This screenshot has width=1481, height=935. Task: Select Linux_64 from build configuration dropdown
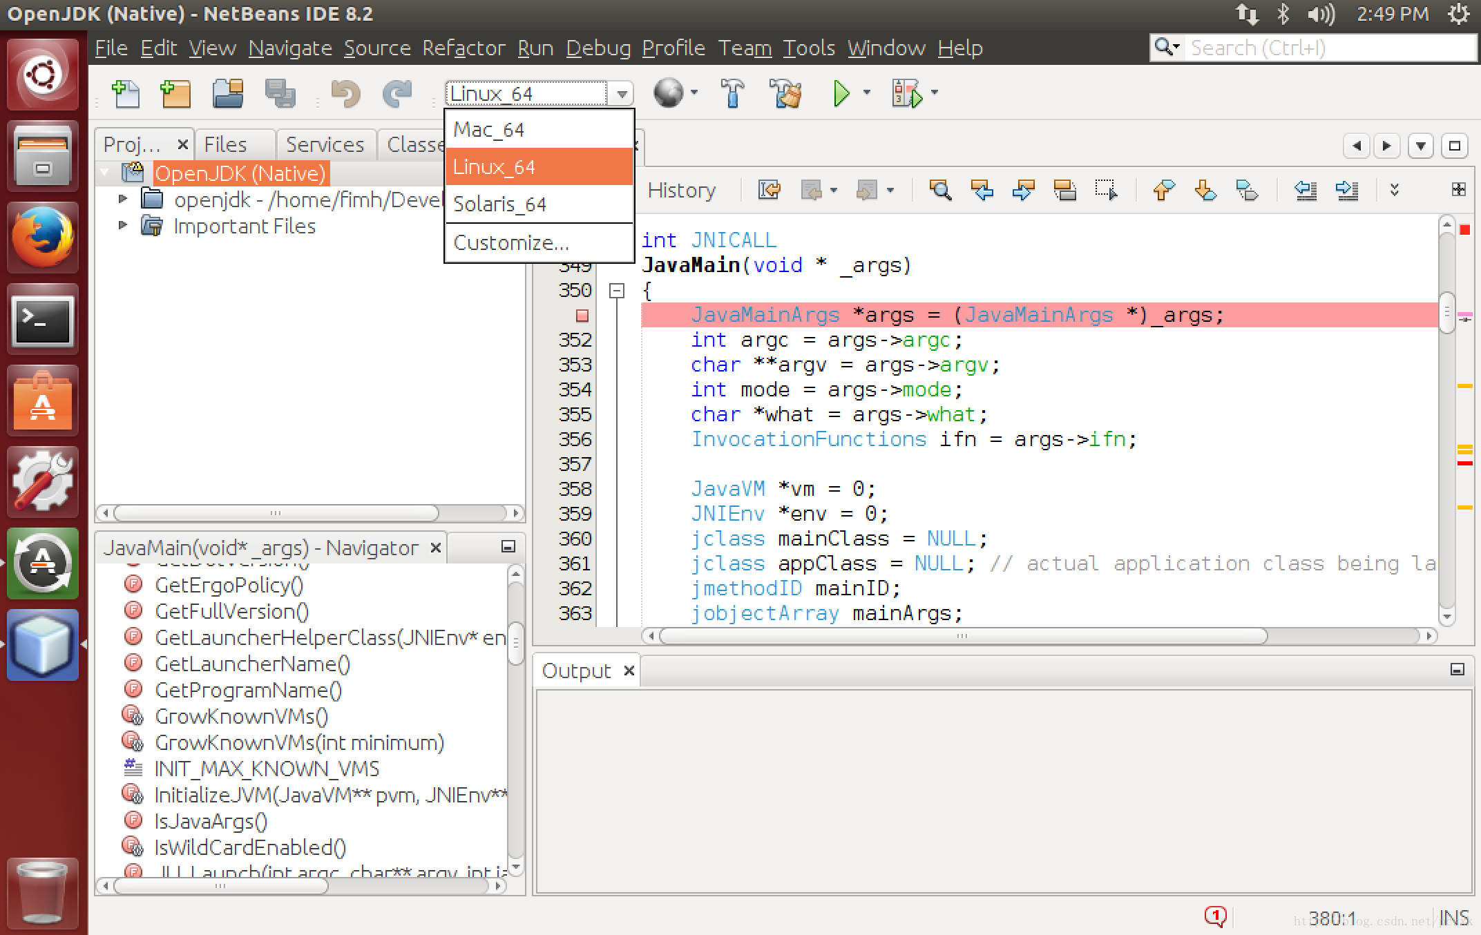tap(537, 166)
